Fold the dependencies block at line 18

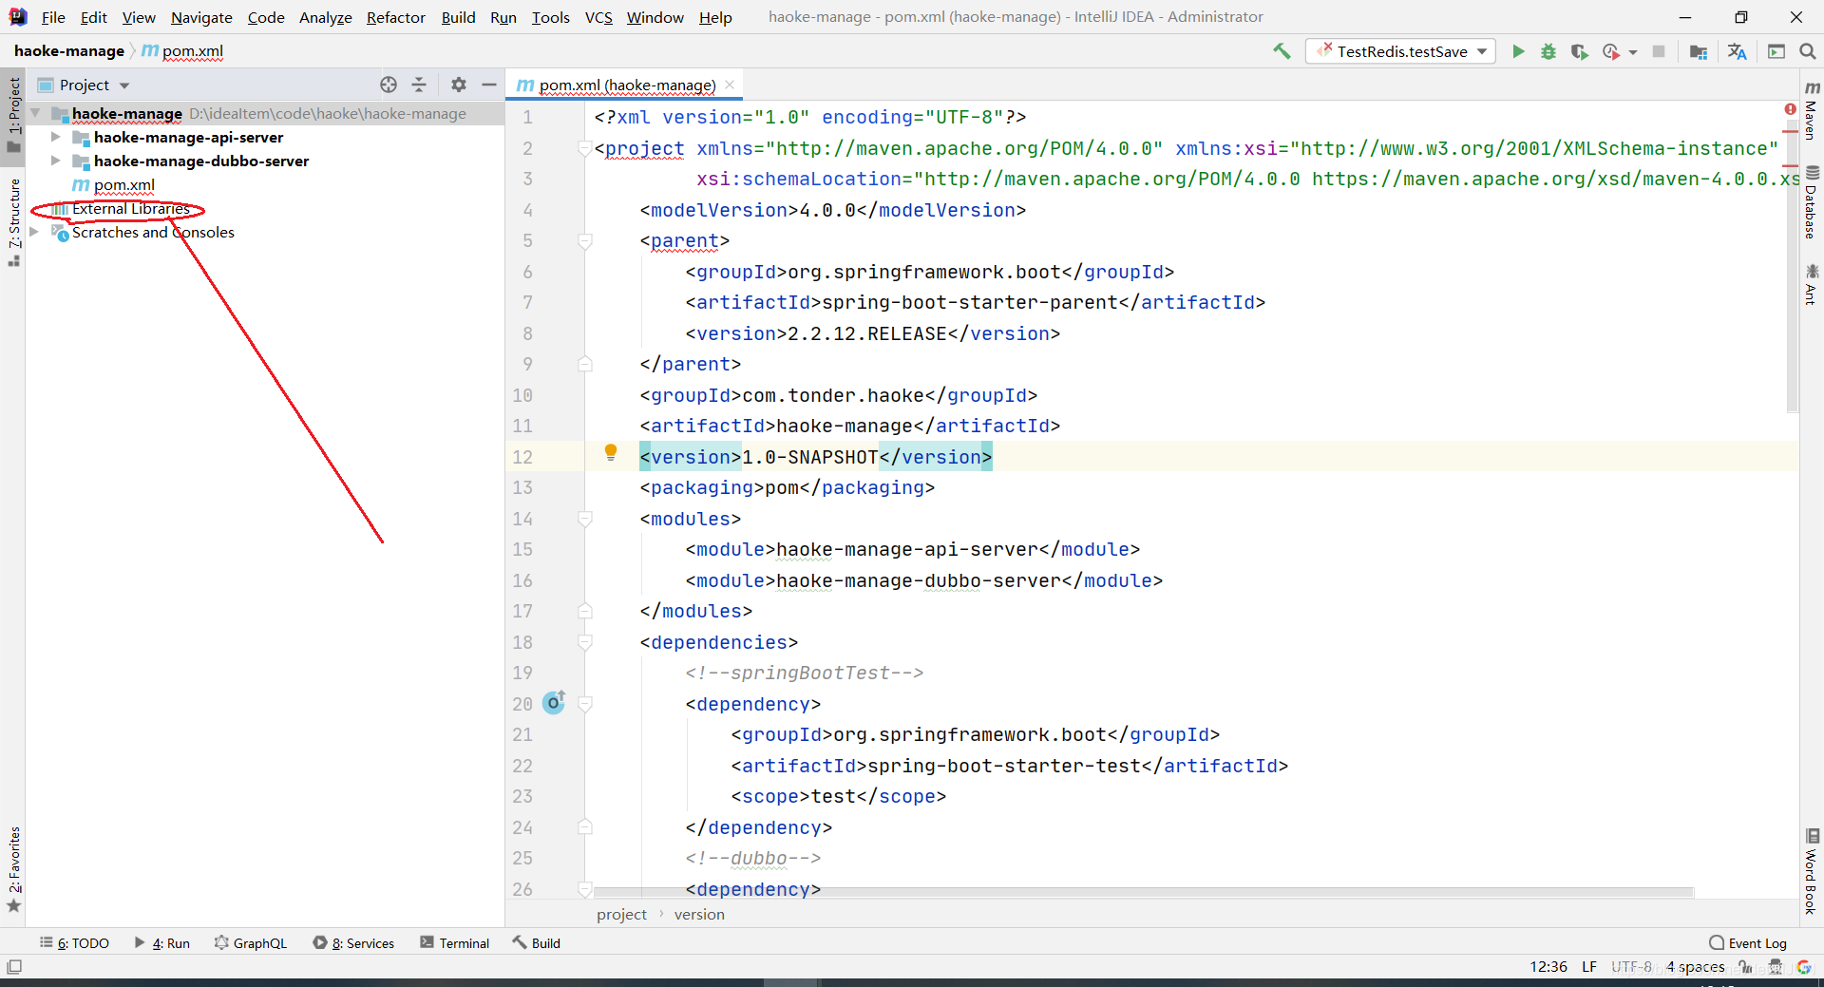click(x=585, y=642)
